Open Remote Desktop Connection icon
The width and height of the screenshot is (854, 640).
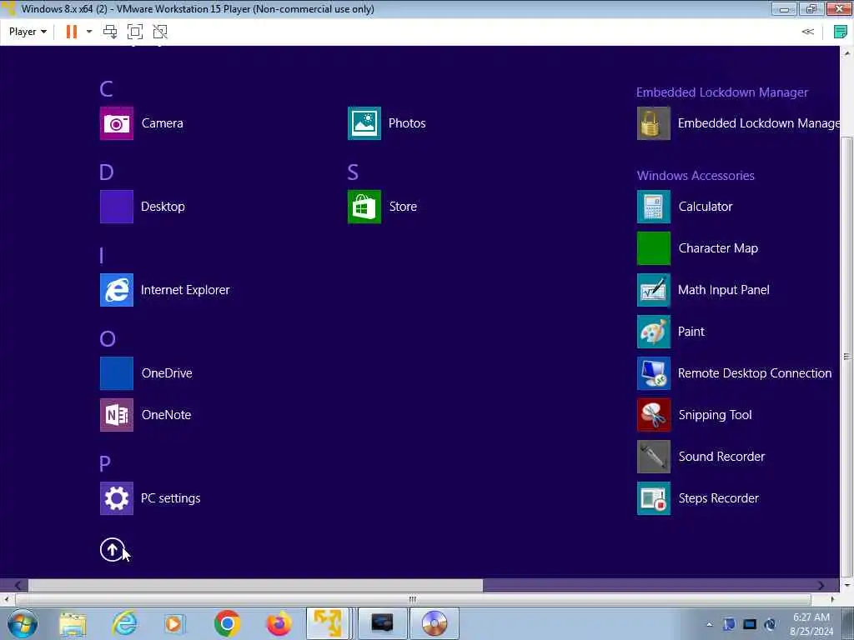[x=654, y=373]
